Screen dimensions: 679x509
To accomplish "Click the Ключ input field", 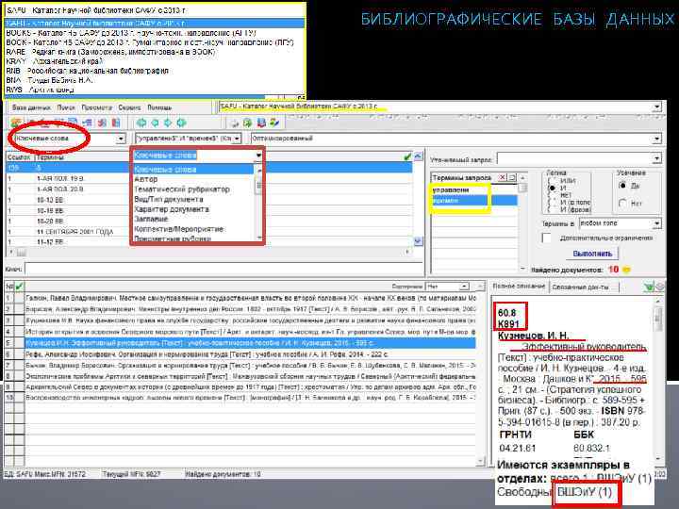I will pyautogui.click(x=224, y=270).
